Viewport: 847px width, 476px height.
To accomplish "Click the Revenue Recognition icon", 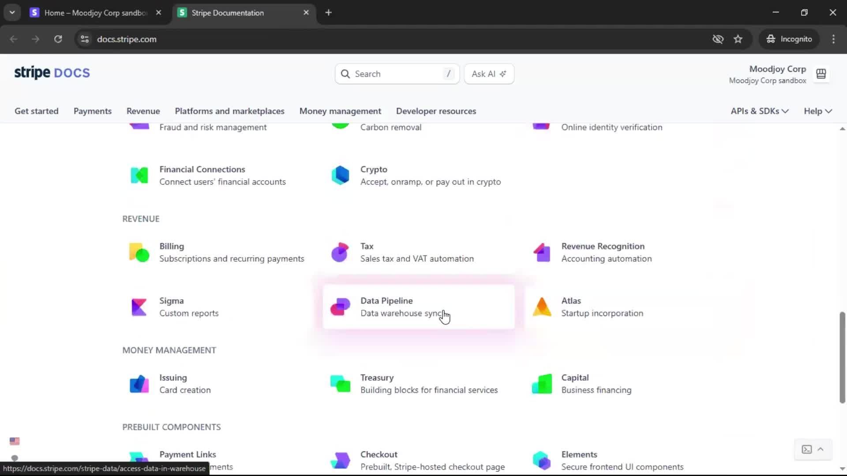I will (x=542, y=253).
